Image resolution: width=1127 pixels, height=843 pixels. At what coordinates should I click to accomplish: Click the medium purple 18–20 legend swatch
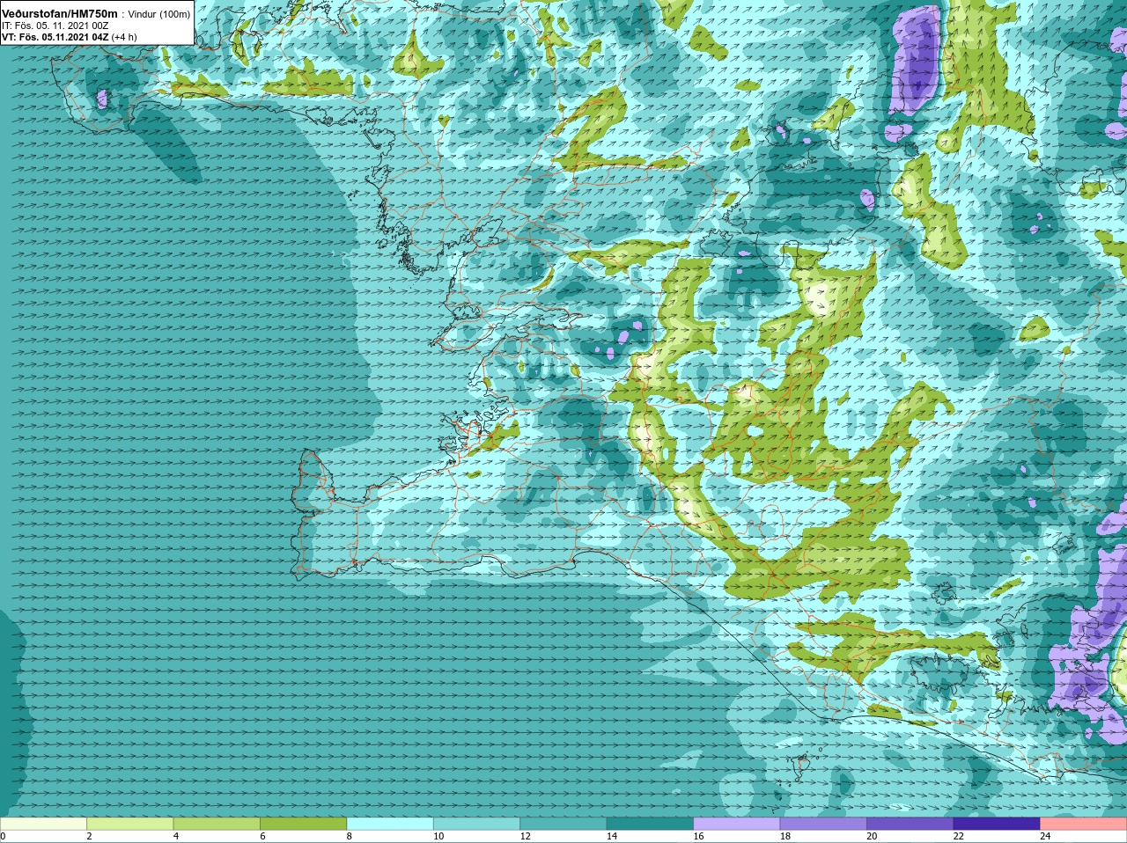point(823,824)
